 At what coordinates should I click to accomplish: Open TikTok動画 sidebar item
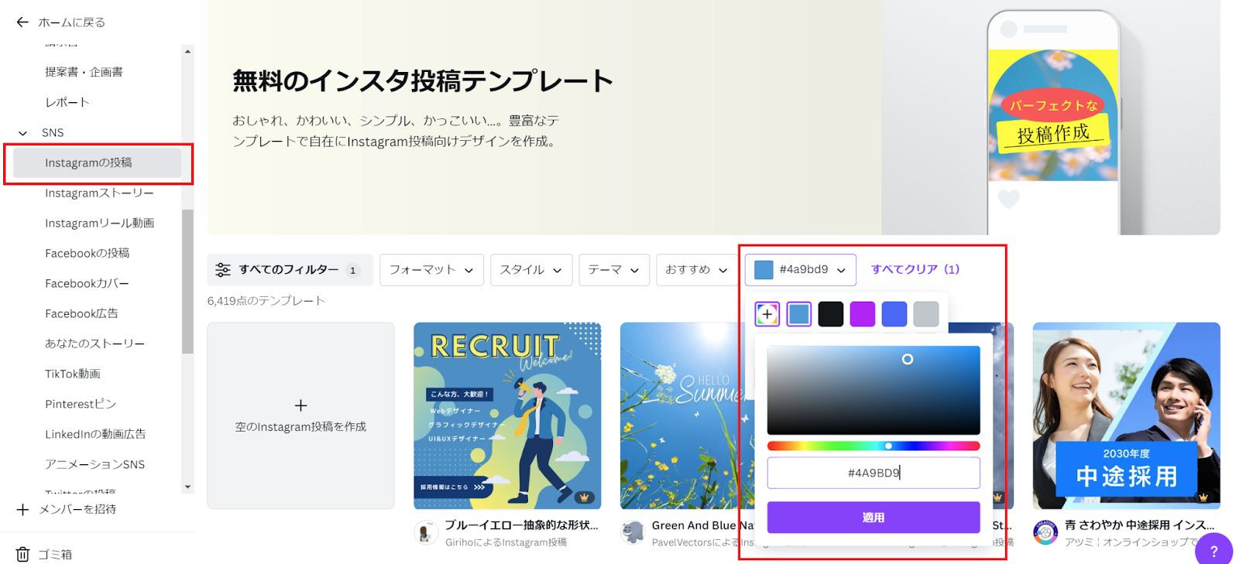(73, 374)
